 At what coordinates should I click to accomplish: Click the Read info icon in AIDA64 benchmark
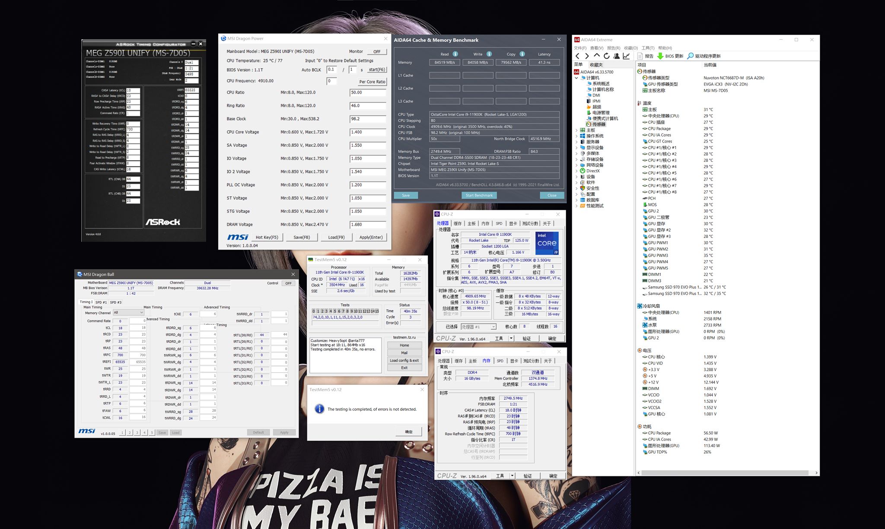pyautogui.click(x=455, y=54)
